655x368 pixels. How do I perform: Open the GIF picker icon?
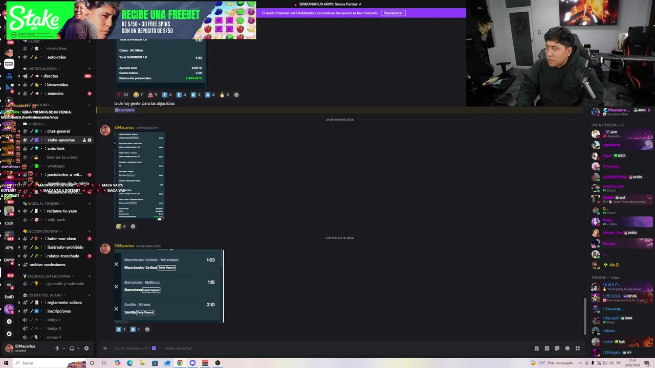pos(547,349)
